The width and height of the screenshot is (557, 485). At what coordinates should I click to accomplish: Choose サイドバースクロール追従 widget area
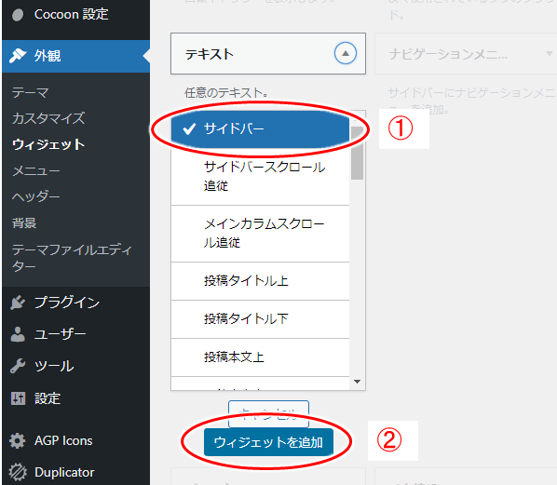(260, 177)
